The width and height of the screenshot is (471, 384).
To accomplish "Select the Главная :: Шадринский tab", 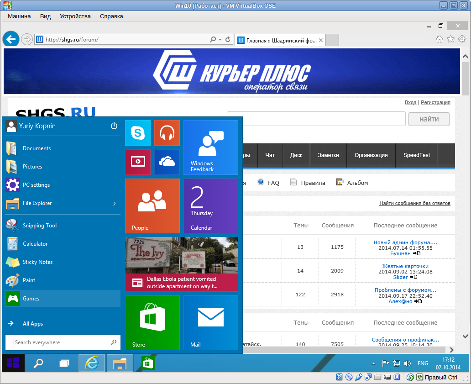I will (279, 40).
